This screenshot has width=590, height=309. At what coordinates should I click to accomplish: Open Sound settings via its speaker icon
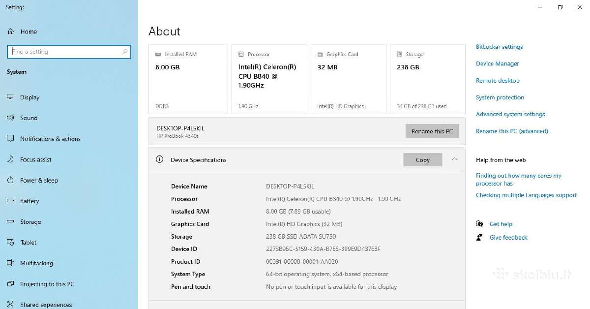tap(10, 118)
